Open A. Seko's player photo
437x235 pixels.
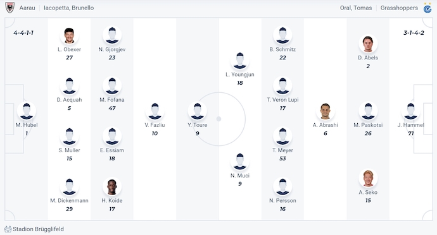[x=368, y=178]
